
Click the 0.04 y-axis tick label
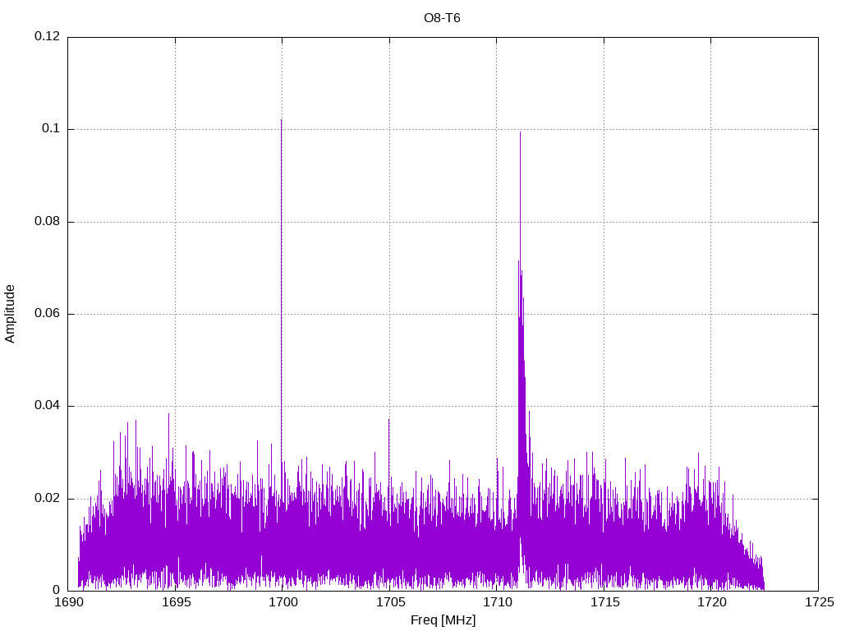[47, 406]
